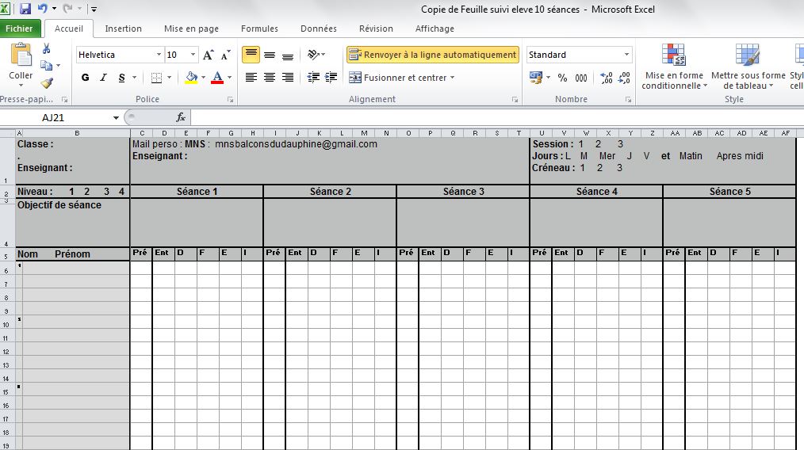Click the percent style icon
Viewport: 804px width, 450px height.
[562, 78]
